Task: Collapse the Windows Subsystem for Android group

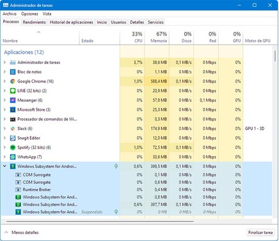Action: [x=4, y=166]
